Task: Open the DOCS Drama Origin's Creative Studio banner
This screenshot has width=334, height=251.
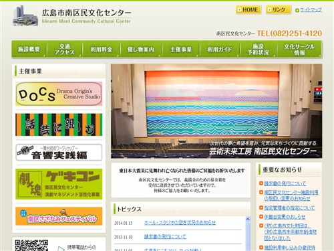Action: [x=59, y=94]
